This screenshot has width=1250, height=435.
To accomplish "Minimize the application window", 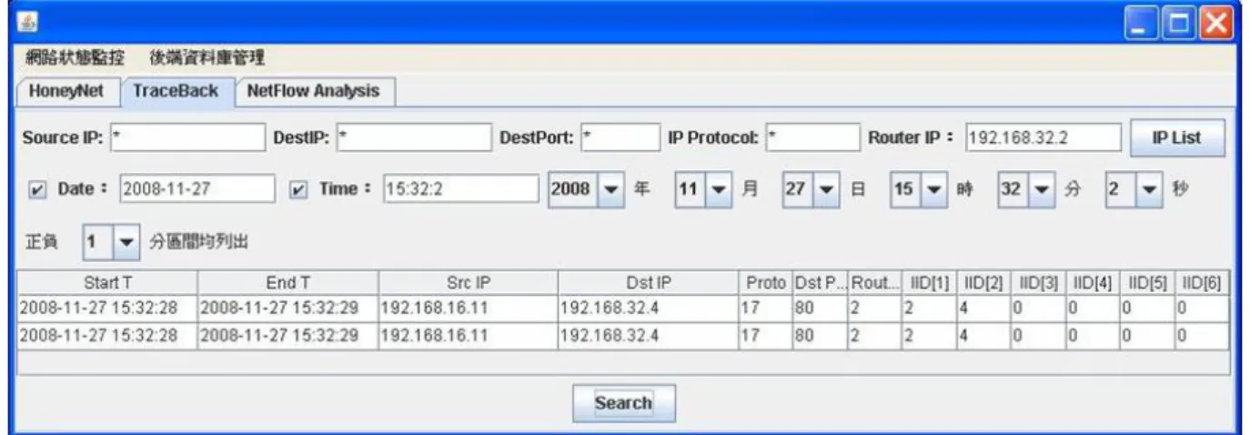I will [x=1141, y=21].
